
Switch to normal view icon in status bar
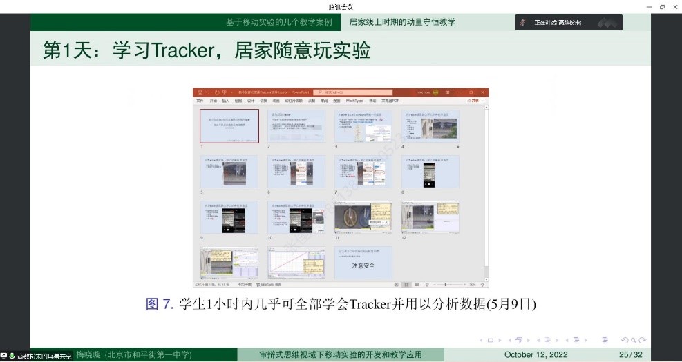pos(396,284)
